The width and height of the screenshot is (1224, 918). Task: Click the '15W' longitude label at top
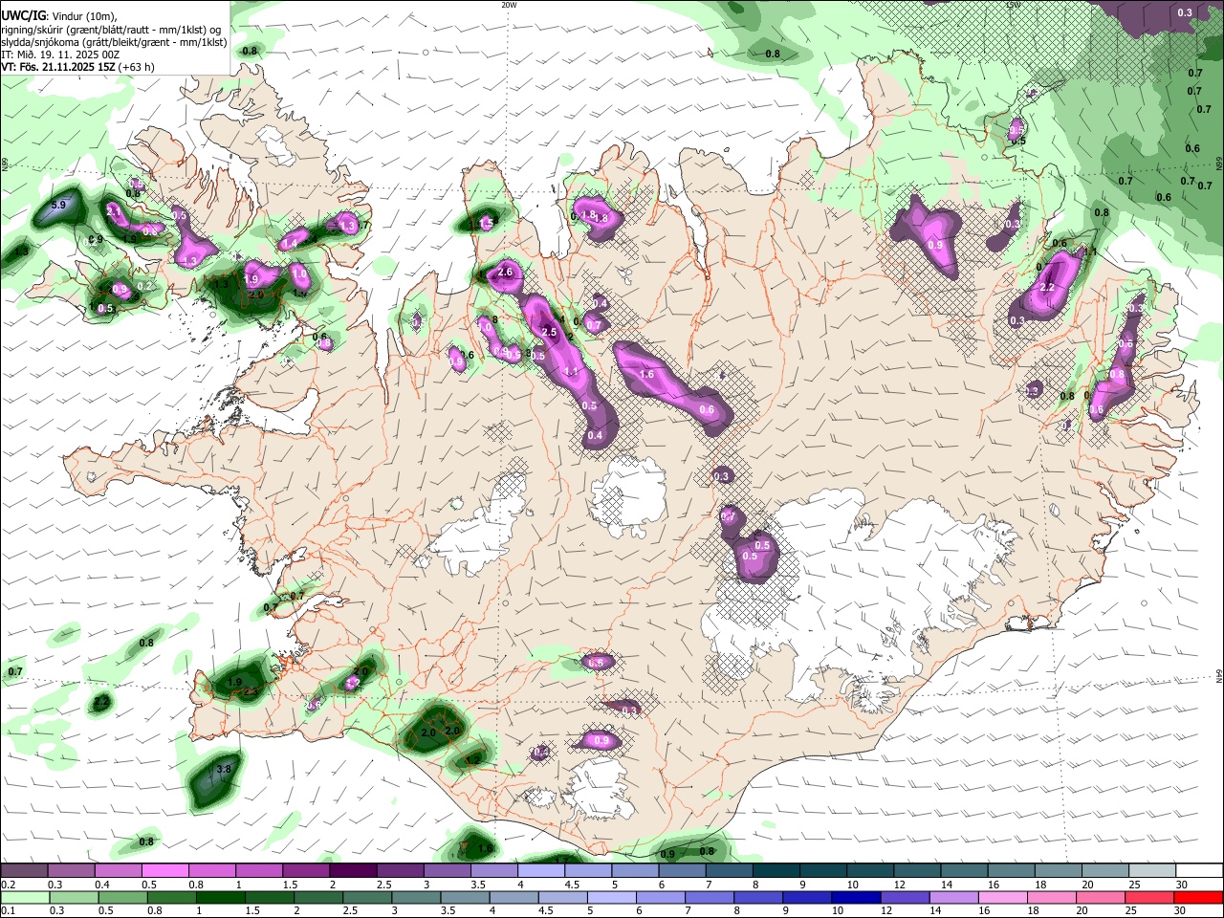pos(1014,5)
